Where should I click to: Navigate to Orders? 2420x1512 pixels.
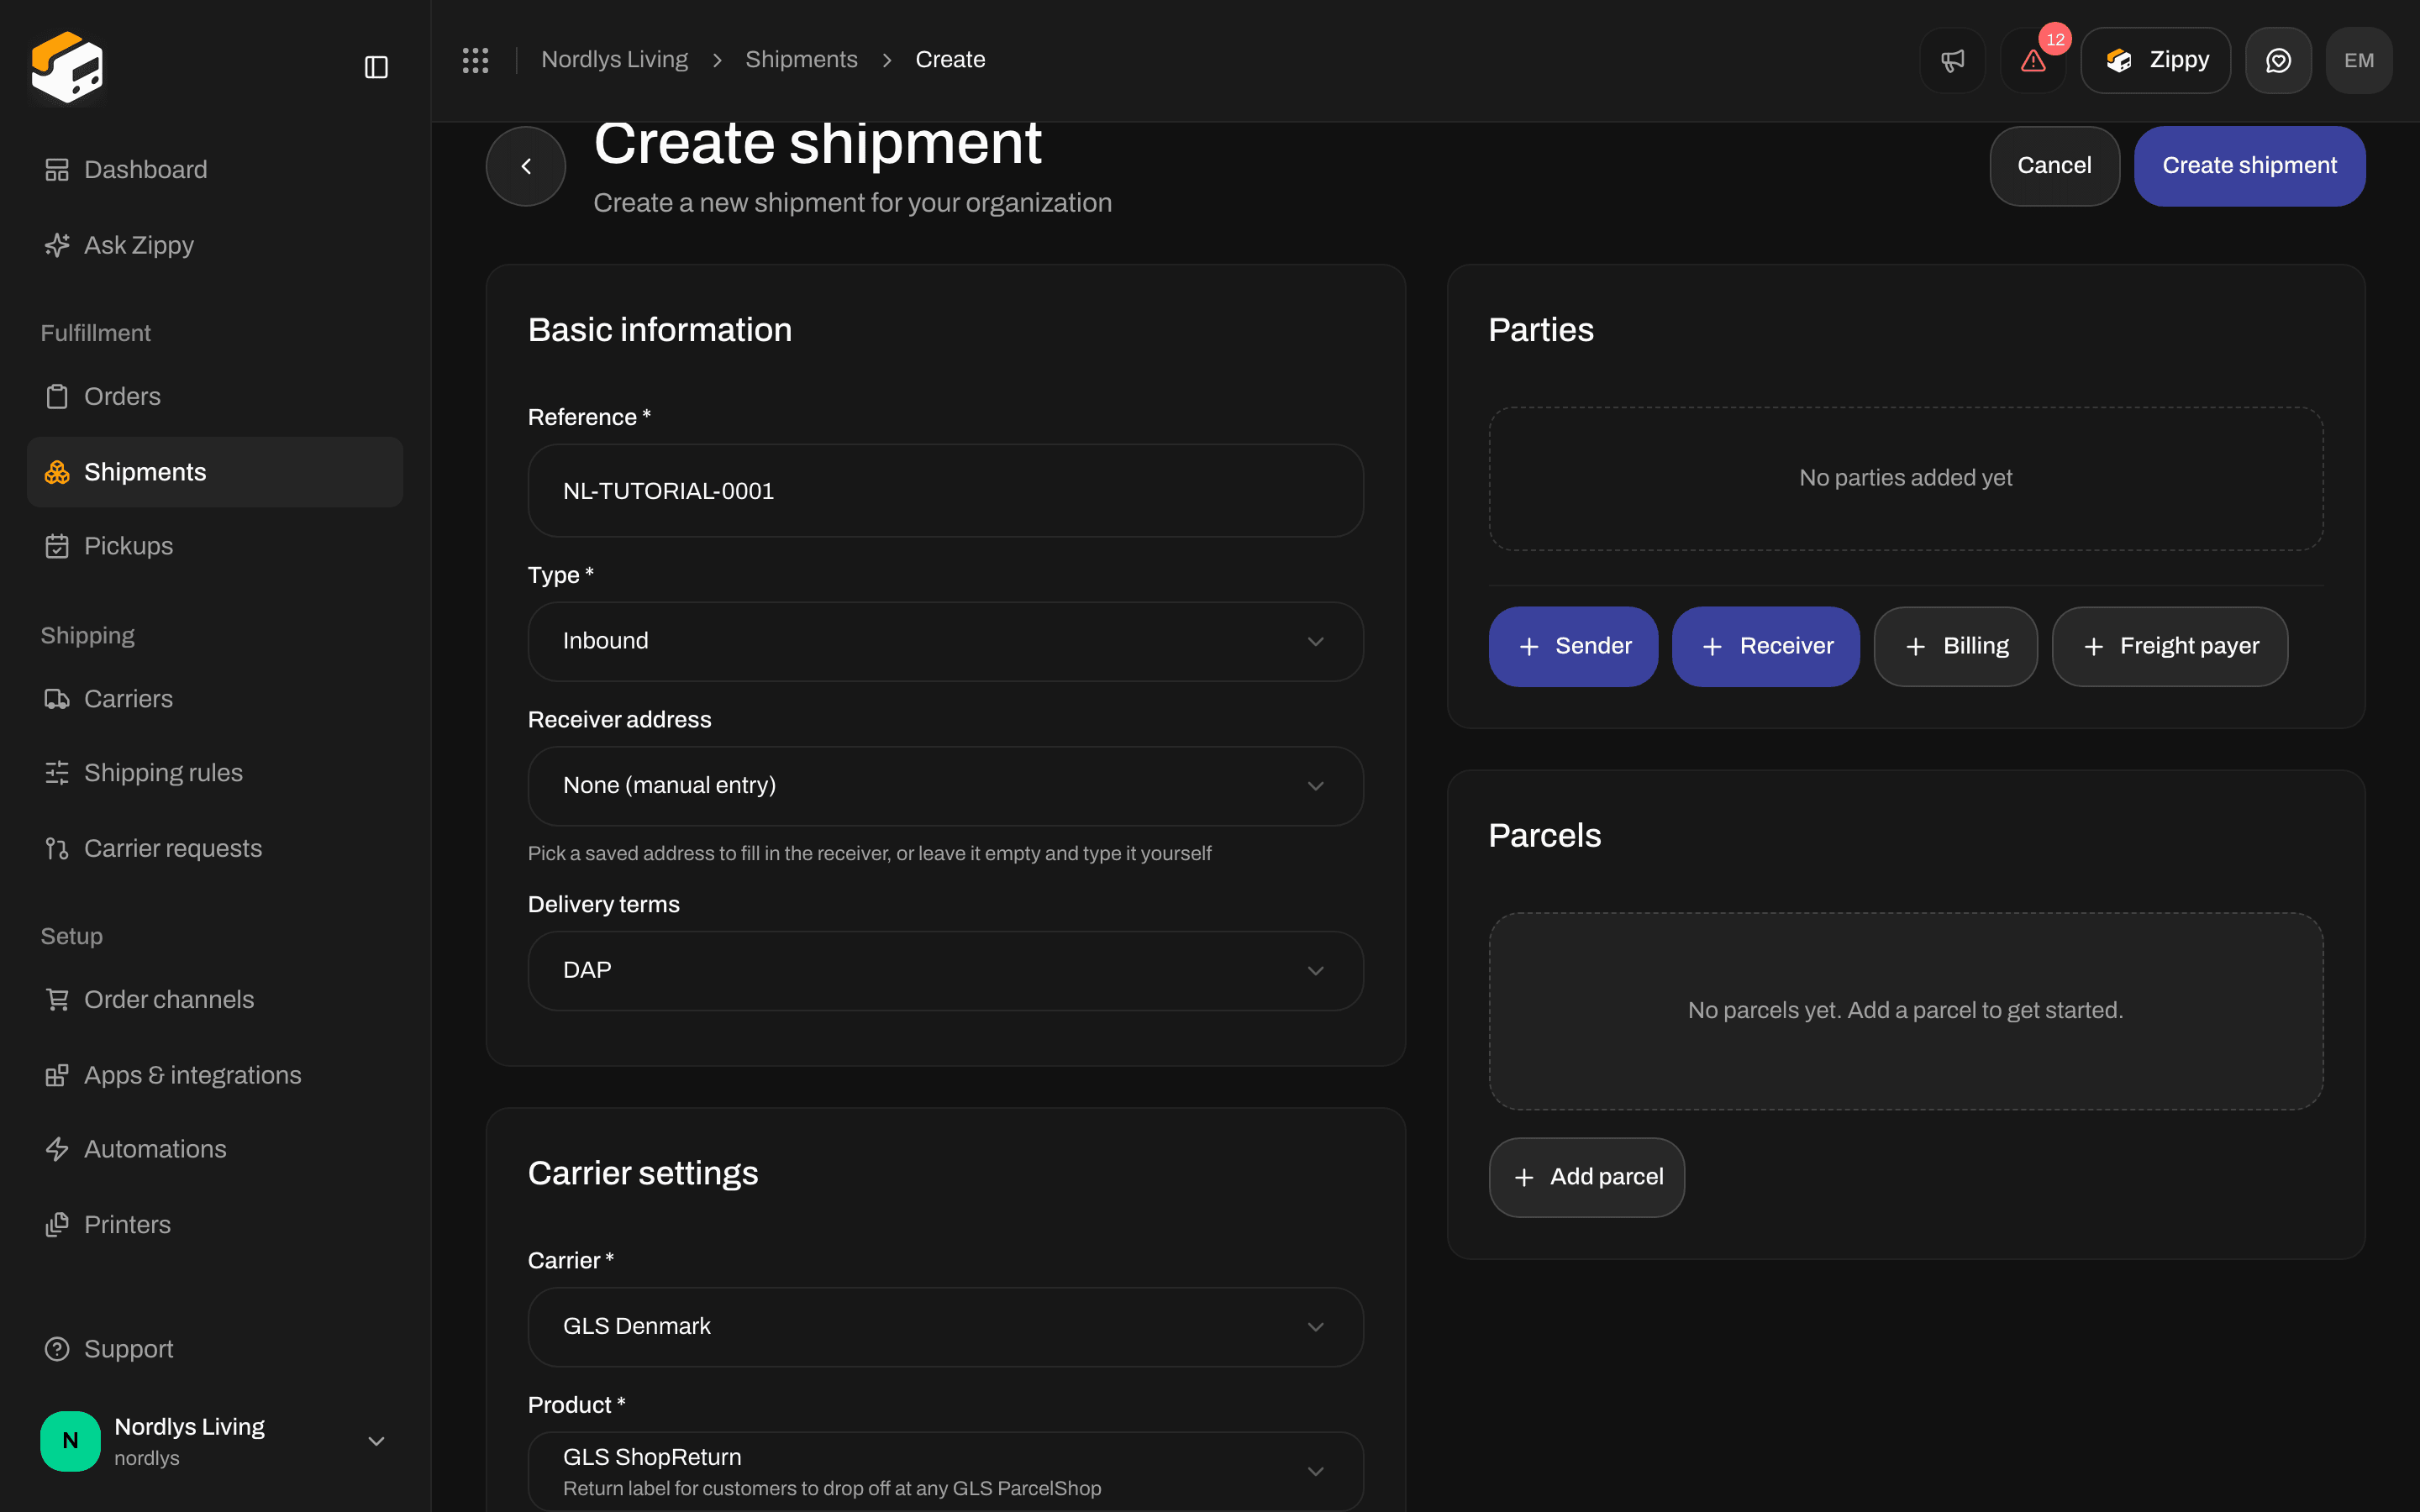[x=215, y=396]
